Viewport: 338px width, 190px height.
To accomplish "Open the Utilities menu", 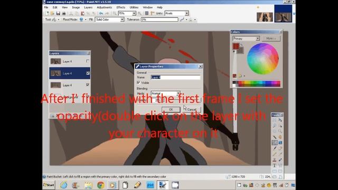I will pyautogui.click(x=134, y=7).
